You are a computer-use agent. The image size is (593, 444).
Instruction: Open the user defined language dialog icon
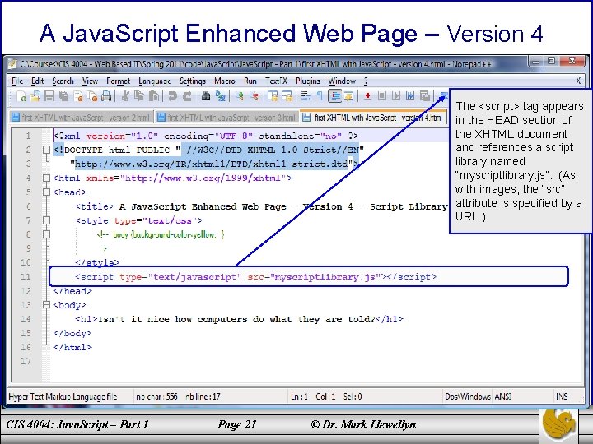(x=348, y=96)
